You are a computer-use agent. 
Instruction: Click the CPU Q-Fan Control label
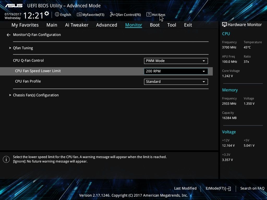click(28, 60)
